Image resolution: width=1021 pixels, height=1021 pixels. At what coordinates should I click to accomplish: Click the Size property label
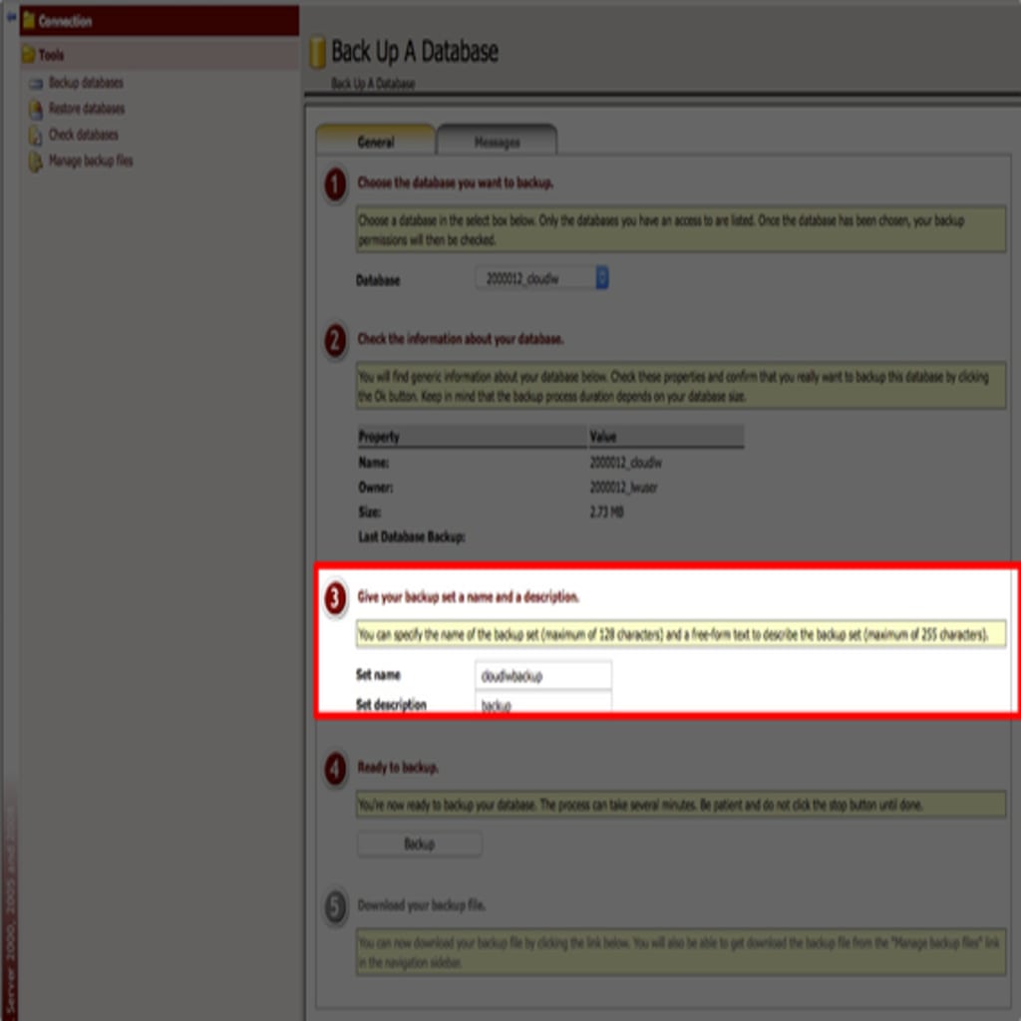[369, 512]
